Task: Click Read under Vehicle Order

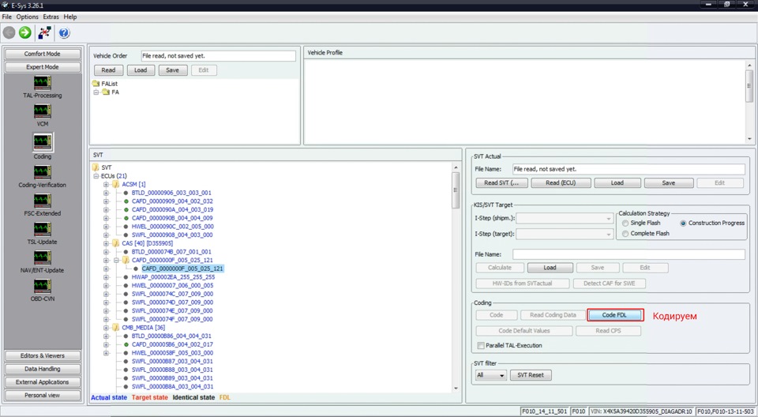Action: [x=108, y=70]
